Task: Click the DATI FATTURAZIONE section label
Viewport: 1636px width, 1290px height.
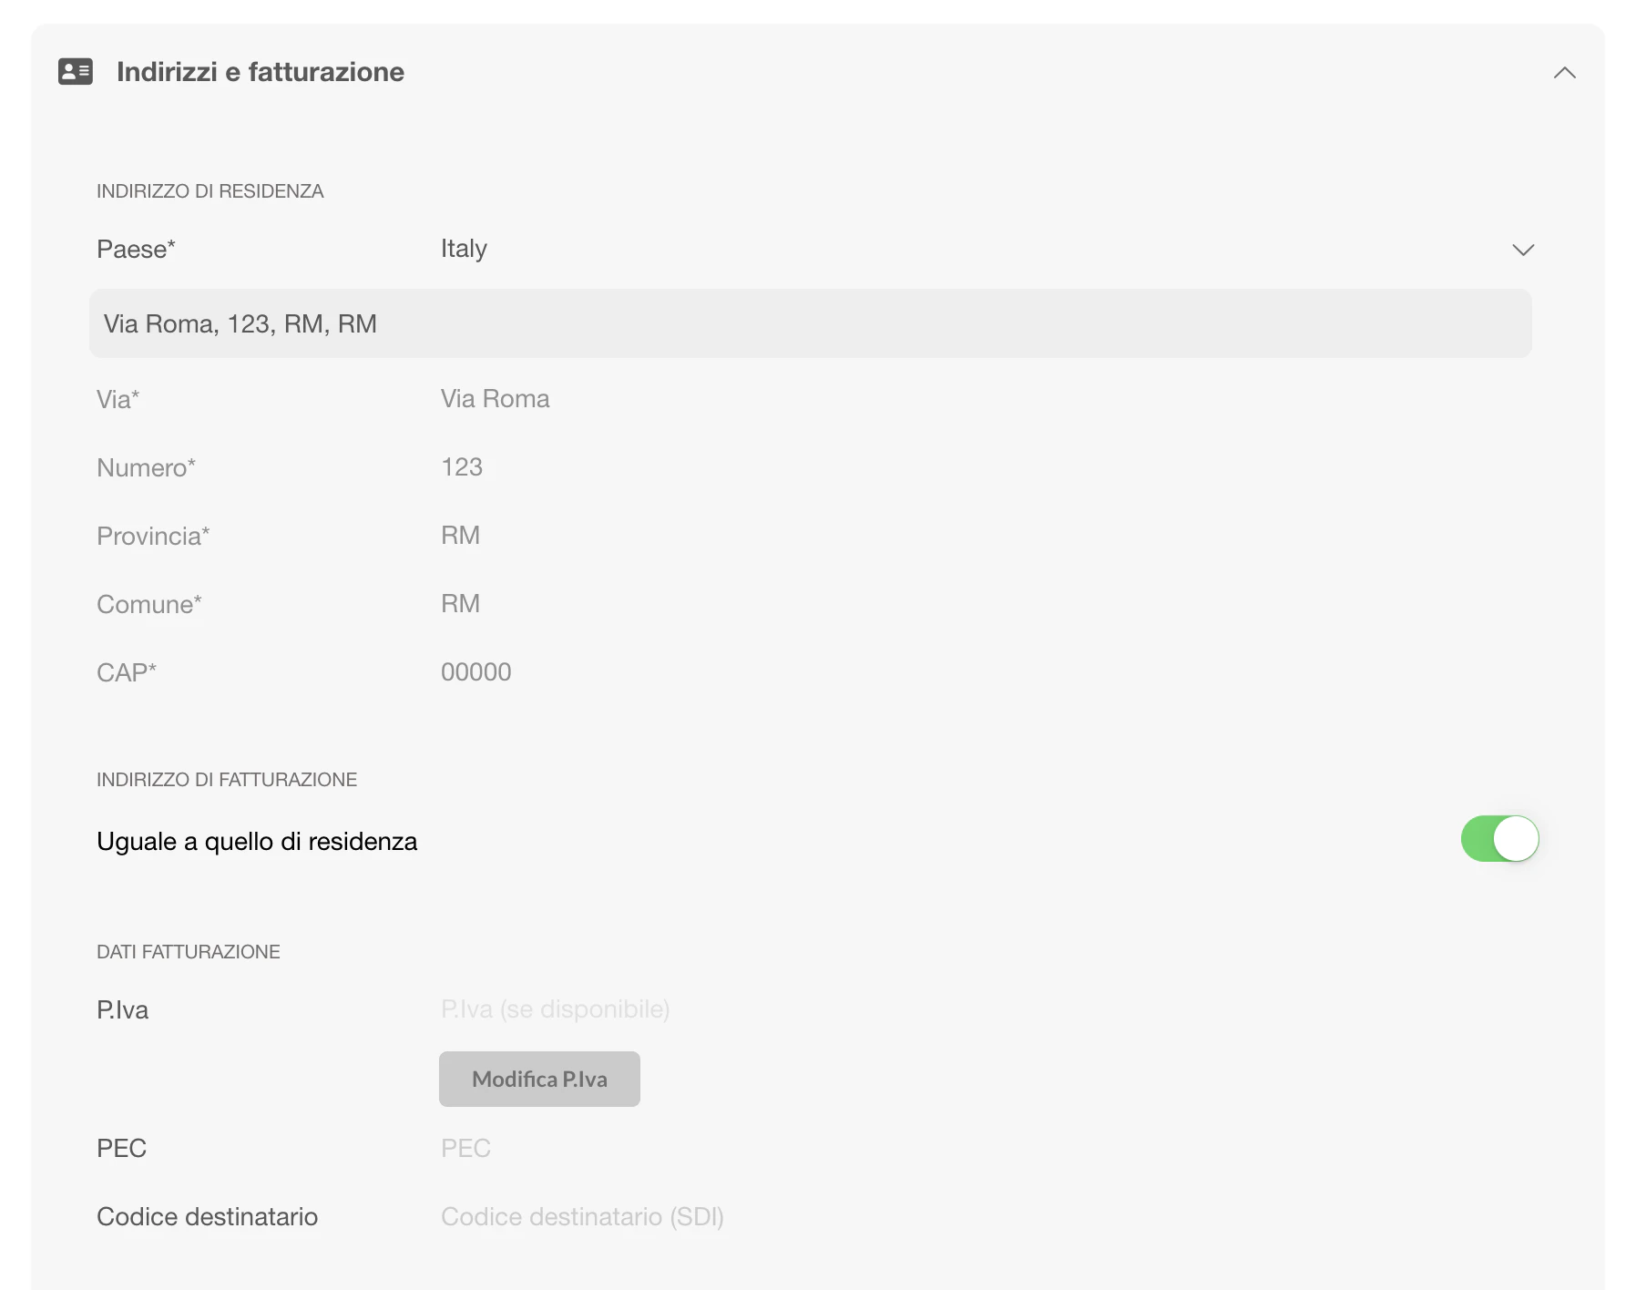Action: pos(188,951)
